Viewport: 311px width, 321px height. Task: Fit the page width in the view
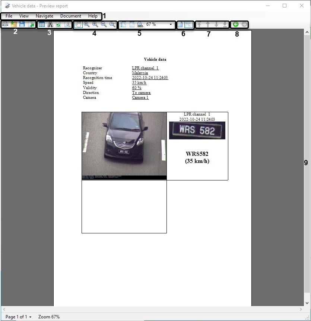click(x=132, y=25)
